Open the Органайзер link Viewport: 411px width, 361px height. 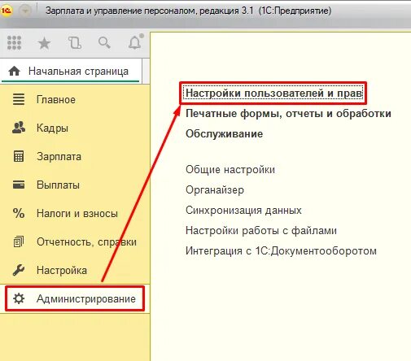pos(215,190)
